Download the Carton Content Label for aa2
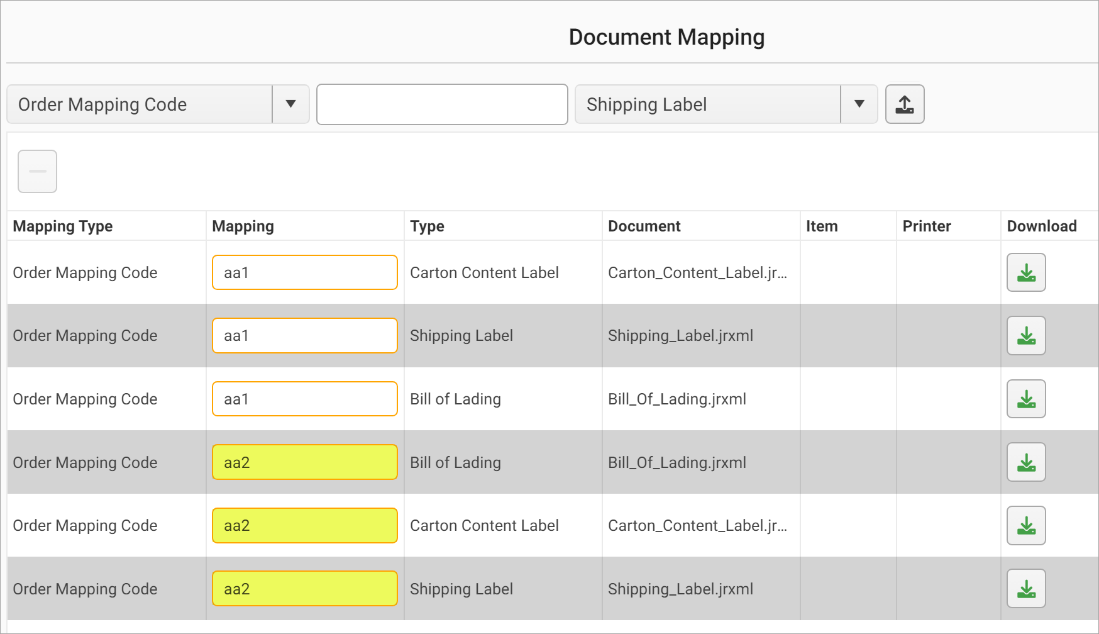The width and height of the screenshot is (1099, 634). tap(1026, 525)
